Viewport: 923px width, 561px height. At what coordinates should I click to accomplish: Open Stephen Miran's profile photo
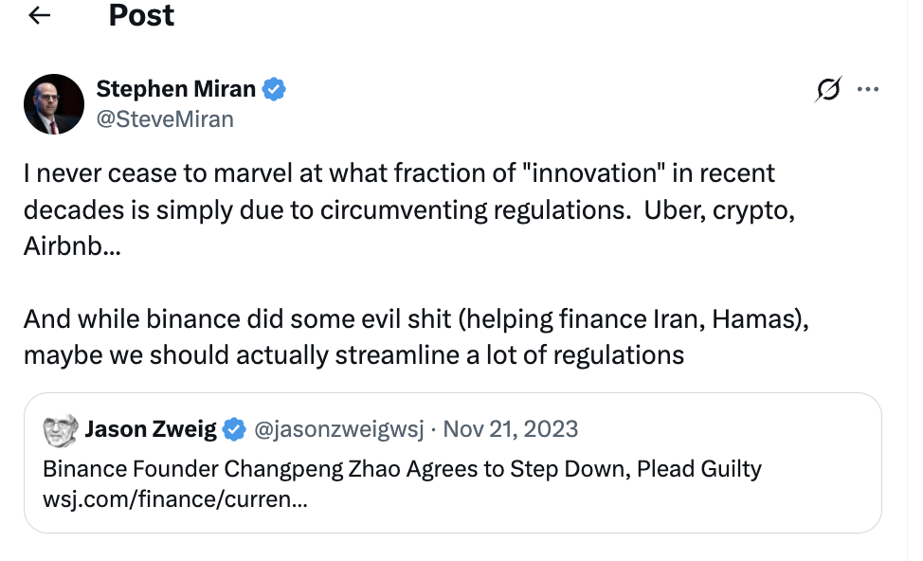(x=54, y=104)
